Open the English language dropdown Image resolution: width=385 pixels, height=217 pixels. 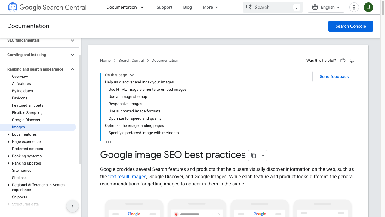[326, 7]
